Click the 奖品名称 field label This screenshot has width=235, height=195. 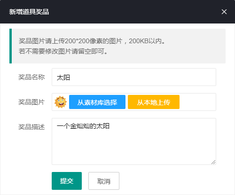click(31, 77)
